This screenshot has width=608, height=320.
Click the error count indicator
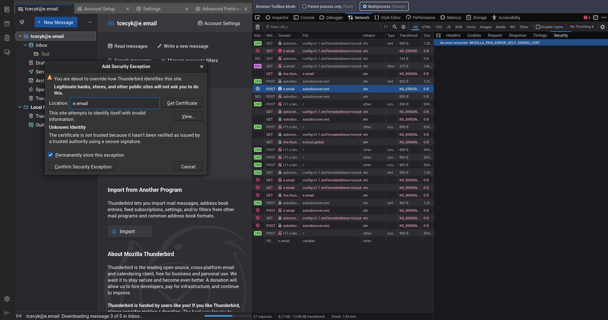pos(587,17)
